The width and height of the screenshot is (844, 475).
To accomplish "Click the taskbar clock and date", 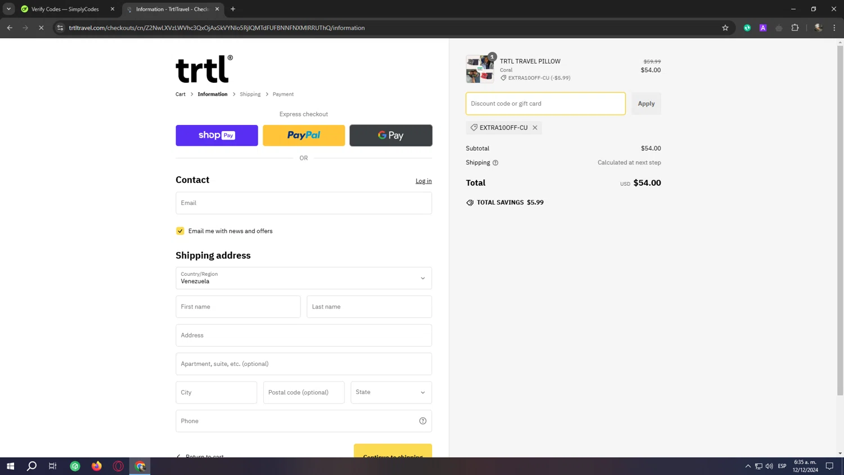I will 806,466.
